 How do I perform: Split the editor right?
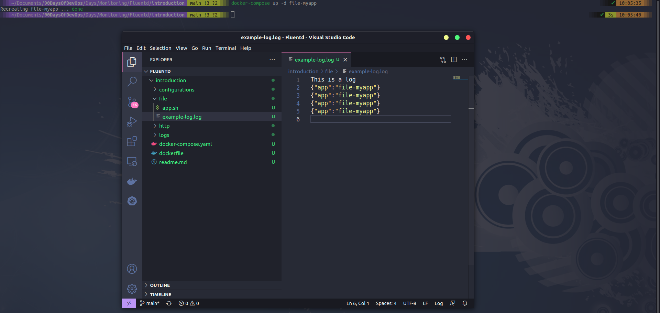454,60
